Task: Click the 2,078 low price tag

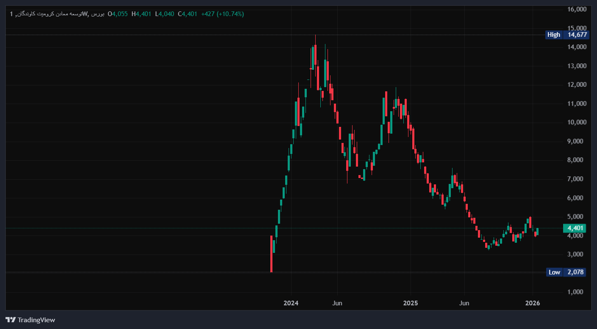Action: coord(575,272)
